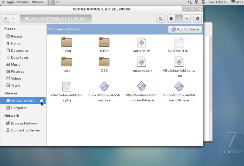Open view options dropdown arrow
Viewport: 244px width, 166px height.
point(187,19)
